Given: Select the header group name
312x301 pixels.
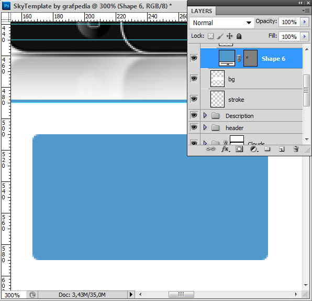Looking at the screenshot, I should [x=235, y=128].
